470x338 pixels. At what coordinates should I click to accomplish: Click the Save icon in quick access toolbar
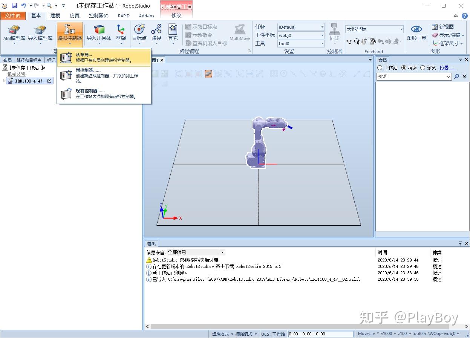[x=14, y=5]
